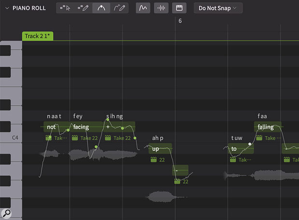
Task: Toggle waveform display button
Action: [x=161, y=8]
